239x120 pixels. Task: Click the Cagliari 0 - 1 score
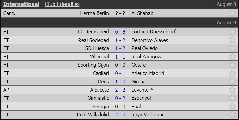pos(120,73)
